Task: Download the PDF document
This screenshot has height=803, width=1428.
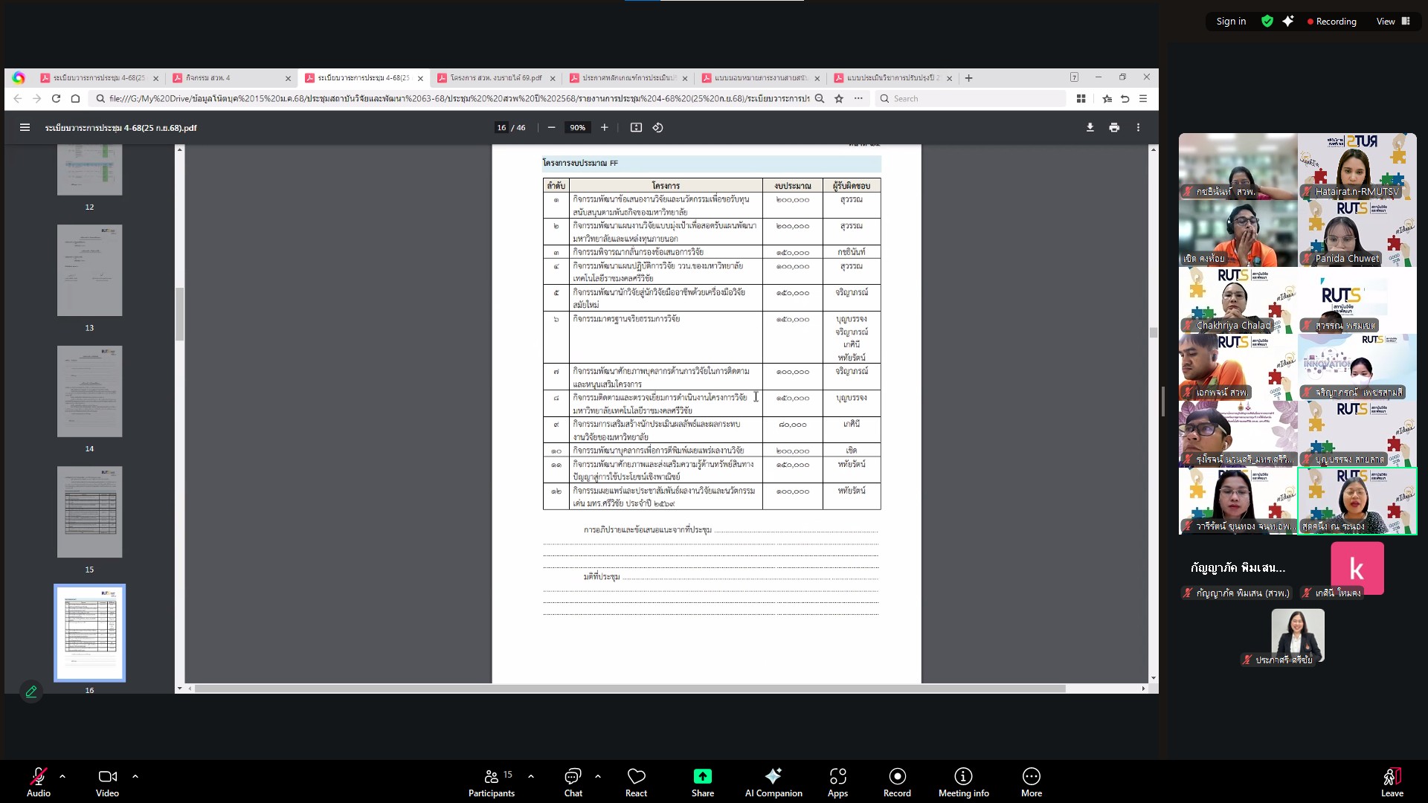Action: (x=1090, y=128)
